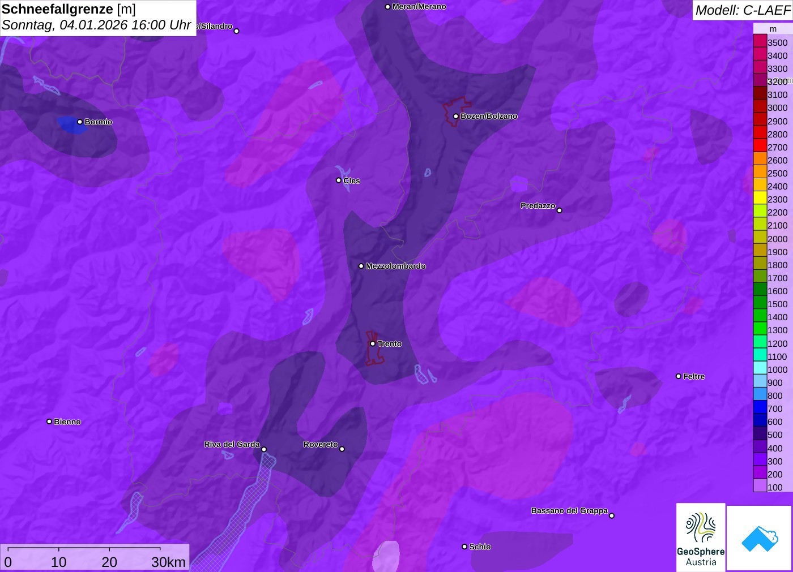Click the Bienno map label

(67, 422)
